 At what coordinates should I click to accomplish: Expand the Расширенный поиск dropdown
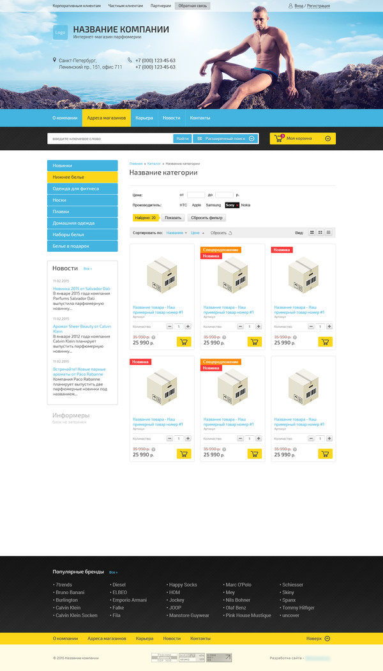(252, 139)
